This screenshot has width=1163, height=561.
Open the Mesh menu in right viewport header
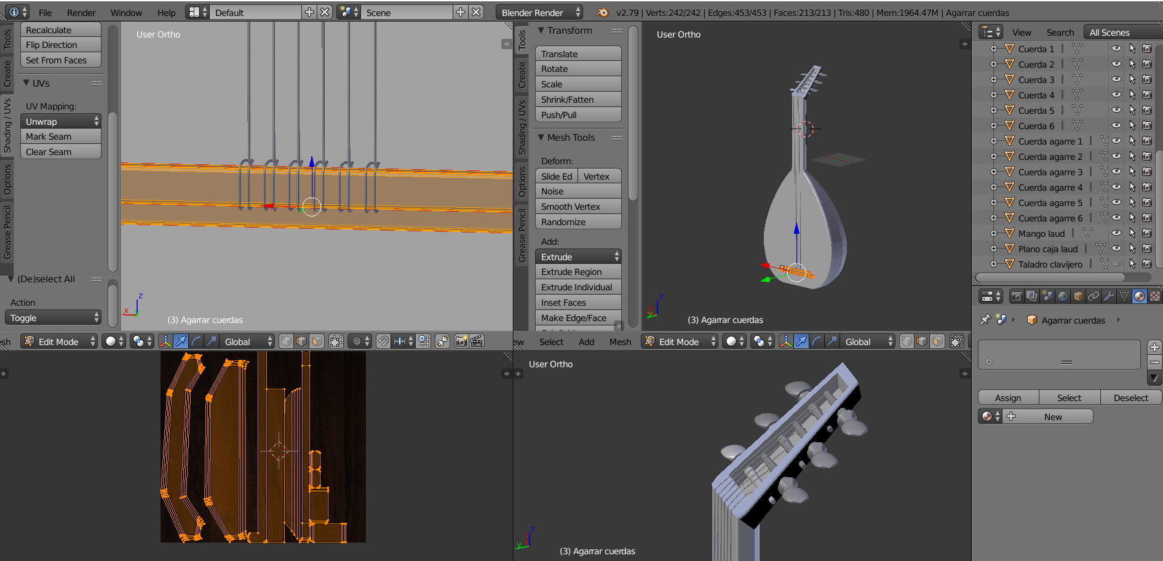[x=620, y=342]
